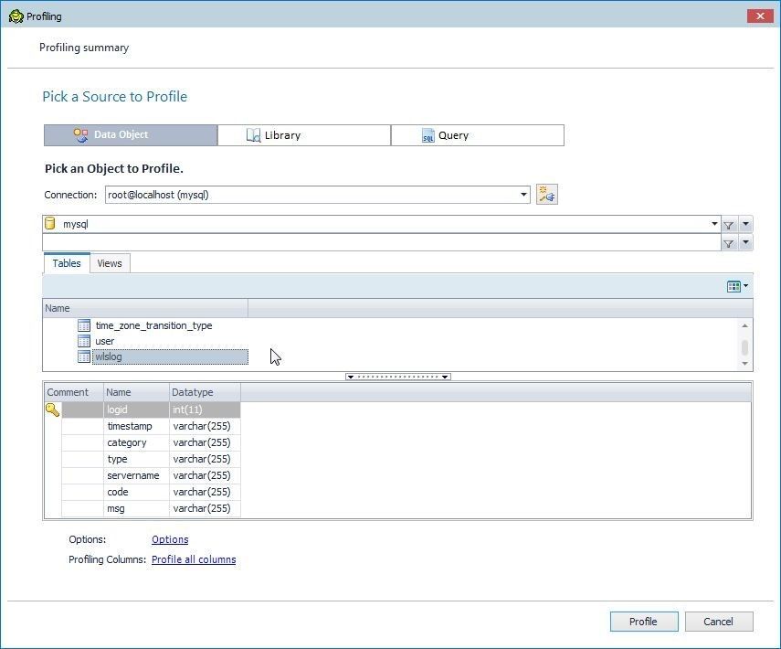This screenshot has width=781, height=649.
Task: Click varchar(255) datatype of servername row
Action: tap(205, 475)
